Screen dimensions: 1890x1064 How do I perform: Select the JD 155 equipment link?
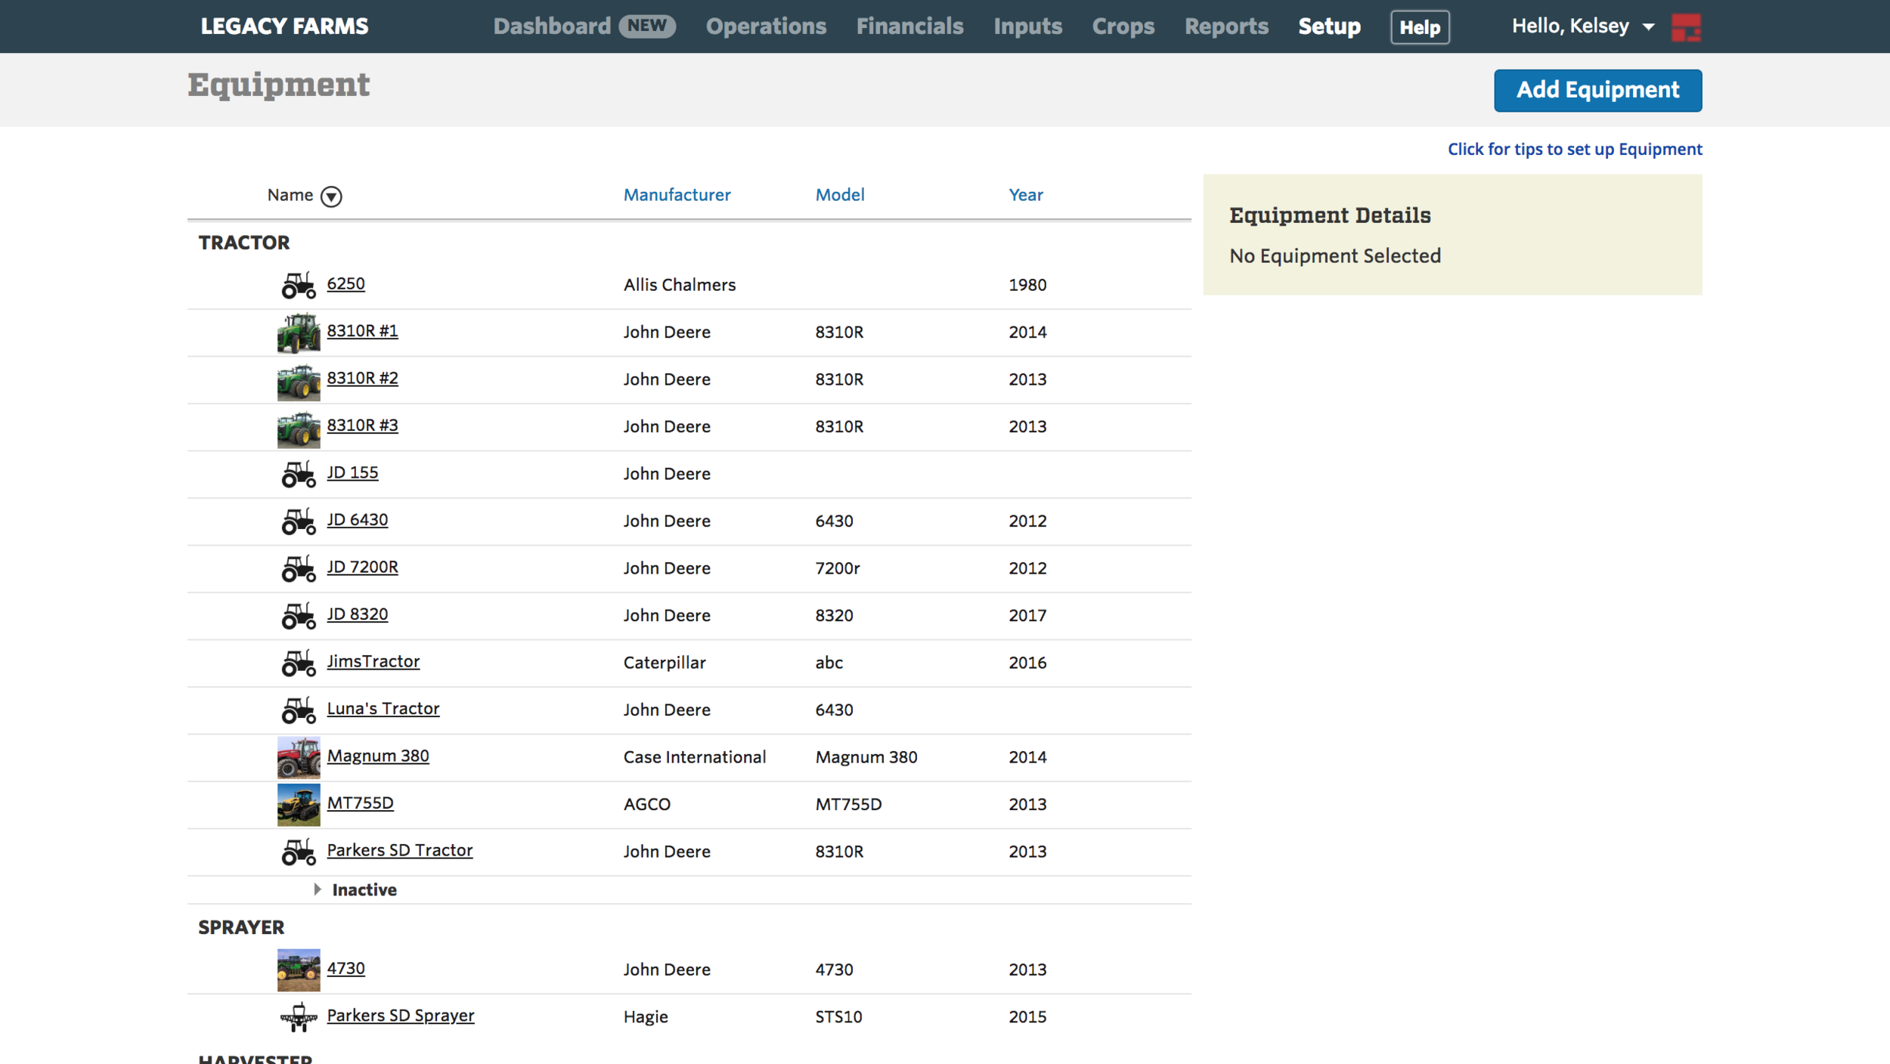pyautogui.click(x=352, y=473)
